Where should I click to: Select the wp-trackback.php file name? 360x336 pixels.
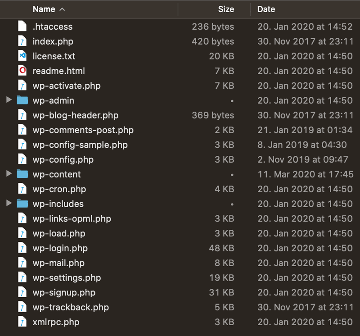point(71,307)
